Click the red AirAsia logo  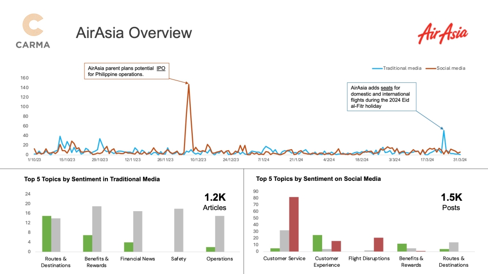point(443,34)
